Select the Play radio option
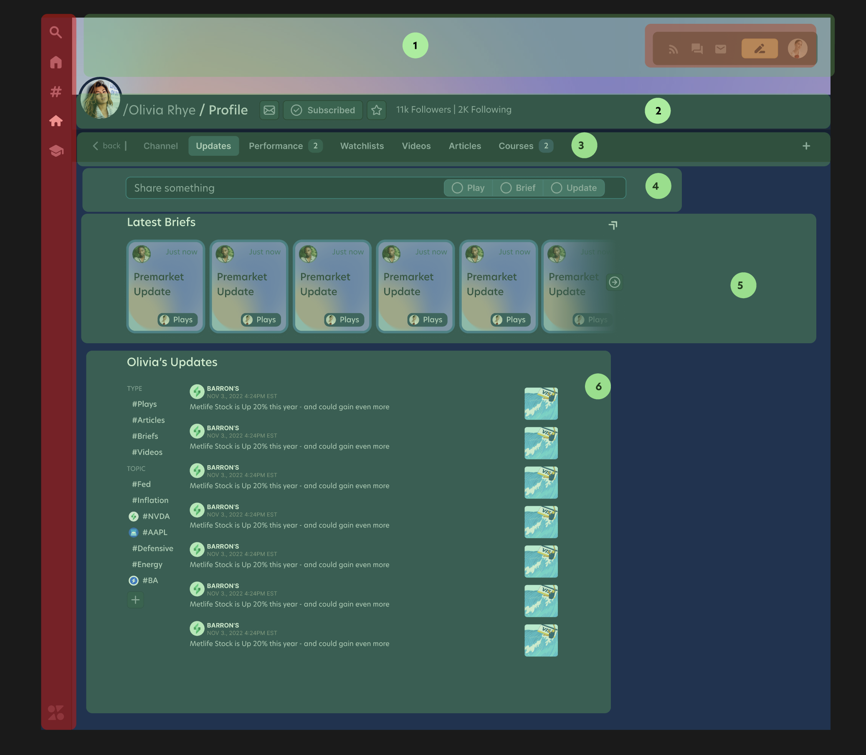Viewport: 866px width, 755px height. [468, 188]
